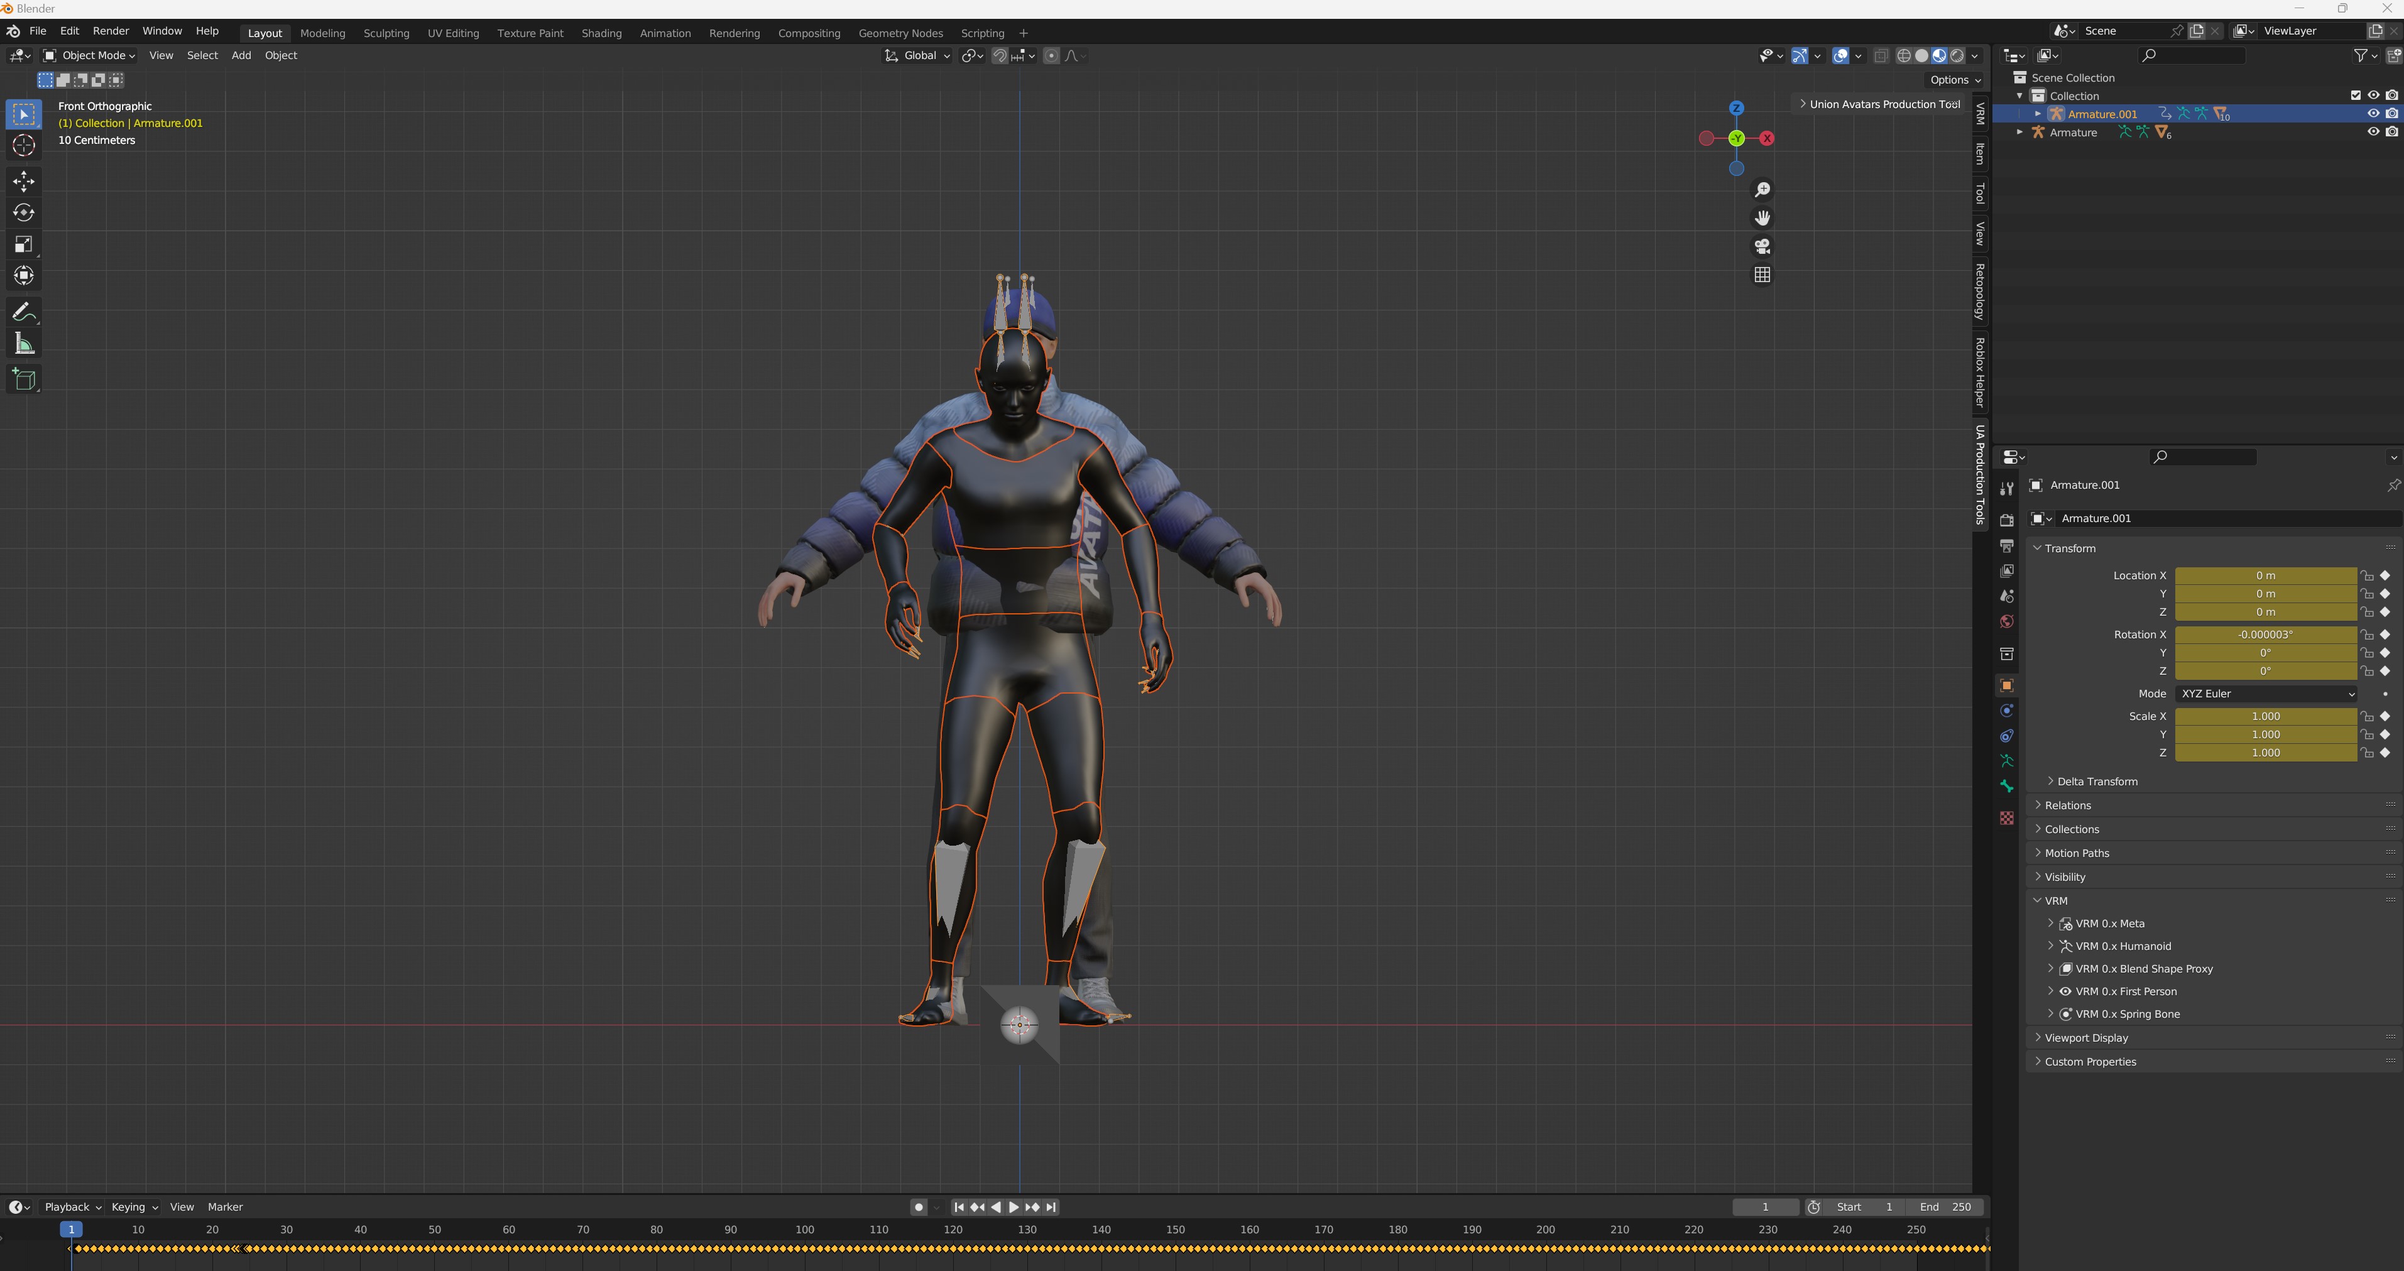This screenshot has height=1271, width=2404.
Task: Open the Retopology sidebar tab
Action: click(1979, 291)
